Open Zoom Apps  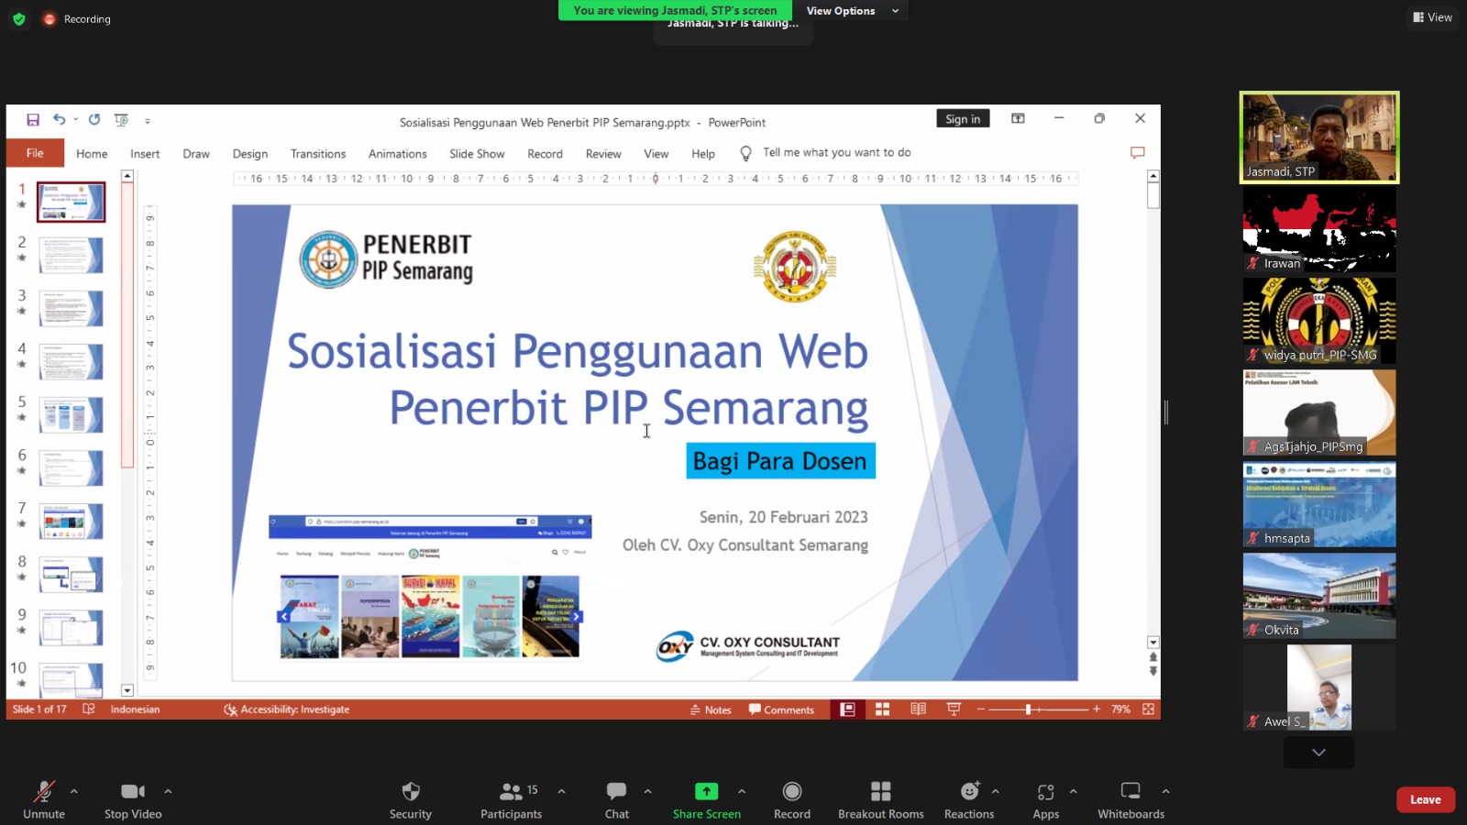coord(1046,800)
